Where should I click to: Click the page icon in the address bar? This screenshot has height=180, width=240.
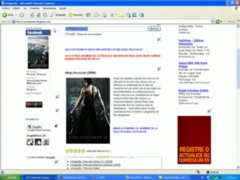(13, 22)
